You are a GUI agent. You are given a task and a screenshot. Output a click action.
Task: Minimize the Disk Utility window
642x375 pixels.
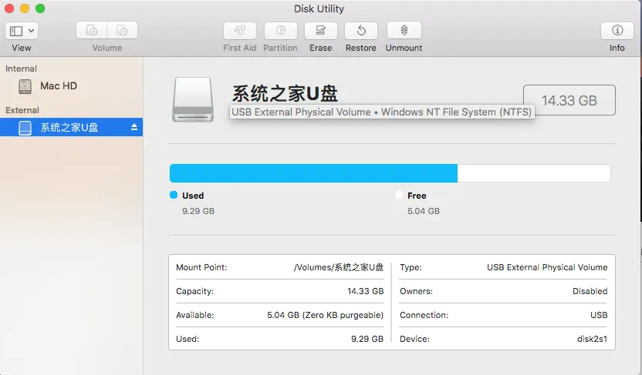click(25, 8)
